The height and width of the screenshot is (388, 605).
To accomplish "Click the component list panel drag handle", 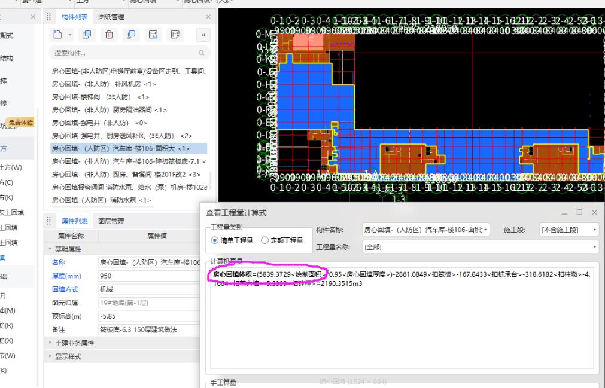I will pyautogui.click(x=49, y=17).
